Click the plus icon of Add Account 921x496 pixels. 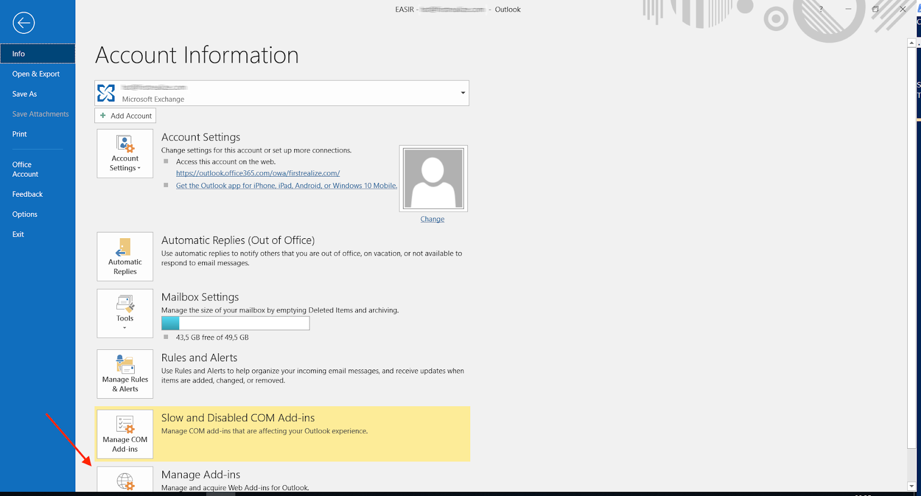pos(103,116)
